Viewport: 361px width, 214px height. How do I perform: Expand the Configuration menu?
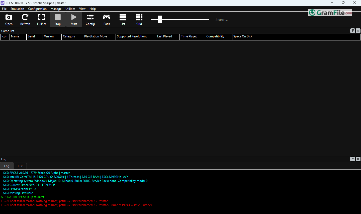[x=37, y=9]
